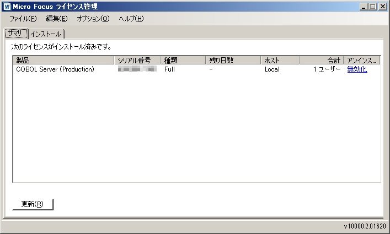
Task: Open the オプション(O) menu
Action: (93, 19)
